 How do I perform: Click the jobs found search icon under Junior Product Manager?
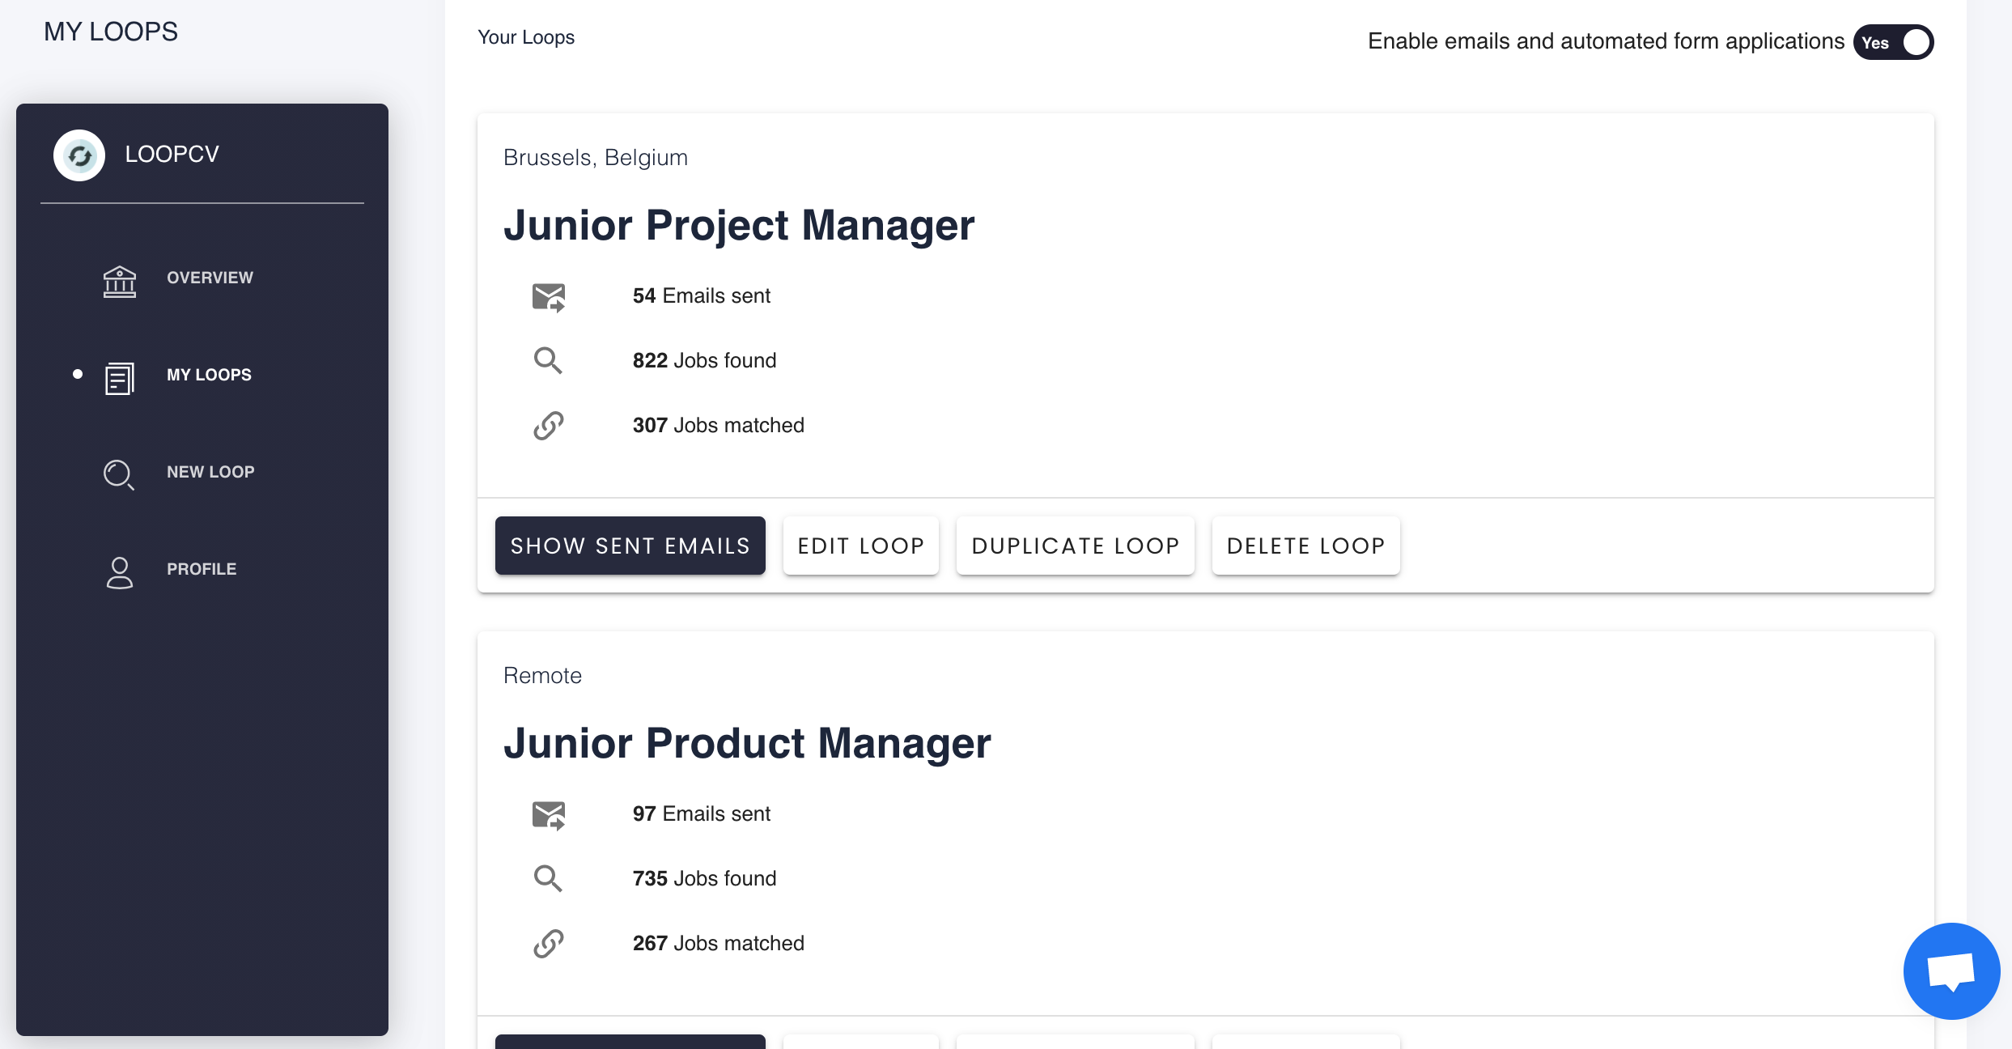549,878
